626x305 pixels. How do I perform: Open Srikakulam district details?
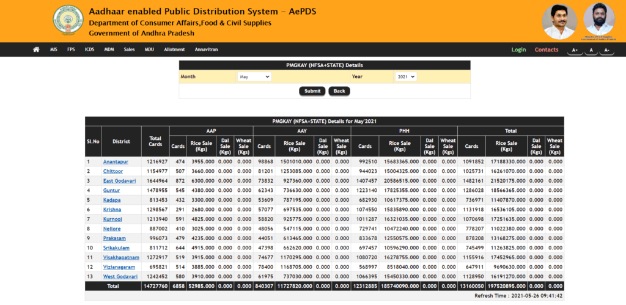[116, 248]
